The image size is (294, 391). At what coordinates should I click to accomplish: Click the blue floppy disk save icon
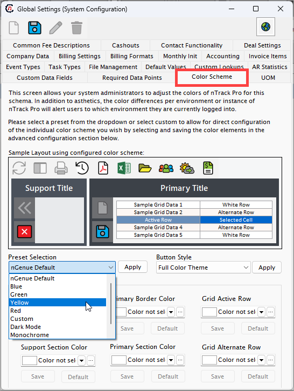[x=34, y=28]
